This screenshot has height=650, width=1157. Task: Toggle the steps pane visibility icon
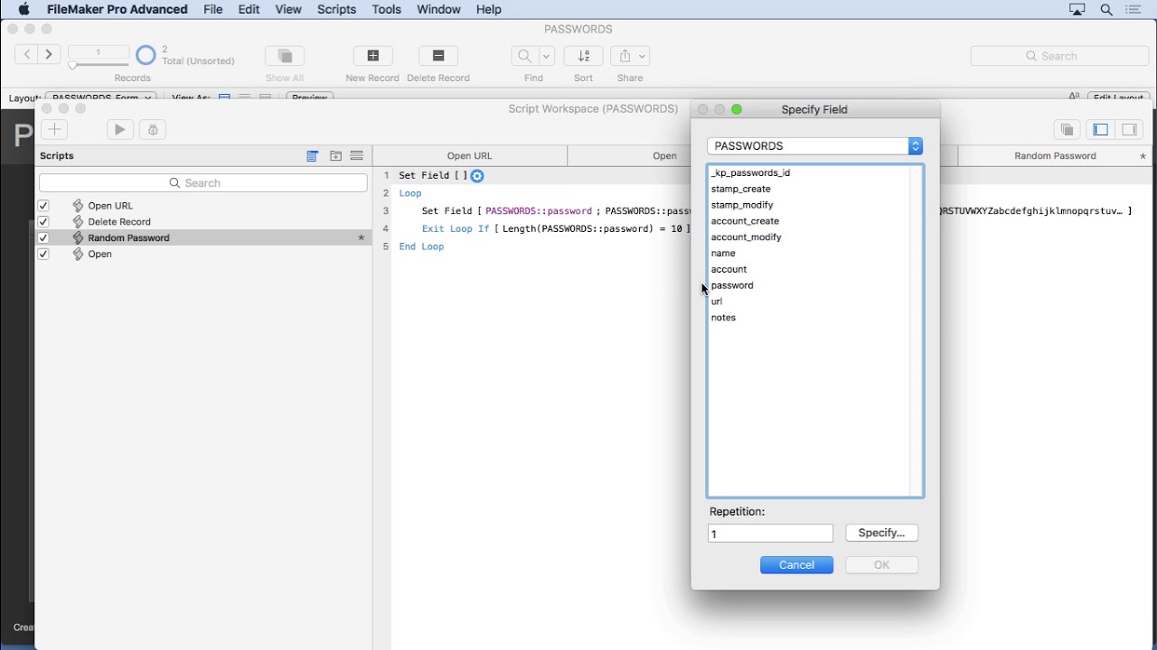pos(1130,130)
